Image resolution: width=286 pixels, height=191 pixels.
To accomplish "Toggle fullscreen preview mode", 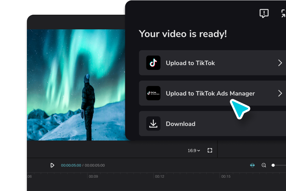I will [x=210, y=150].
